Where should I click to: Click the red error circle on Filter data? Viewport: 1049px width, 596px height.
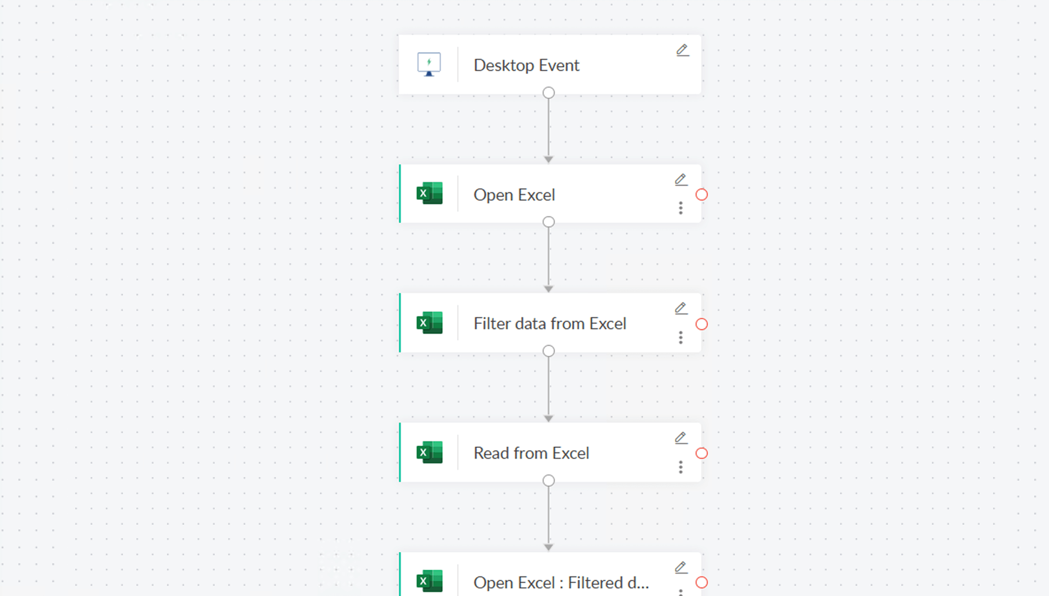click(x=701, y=324)
